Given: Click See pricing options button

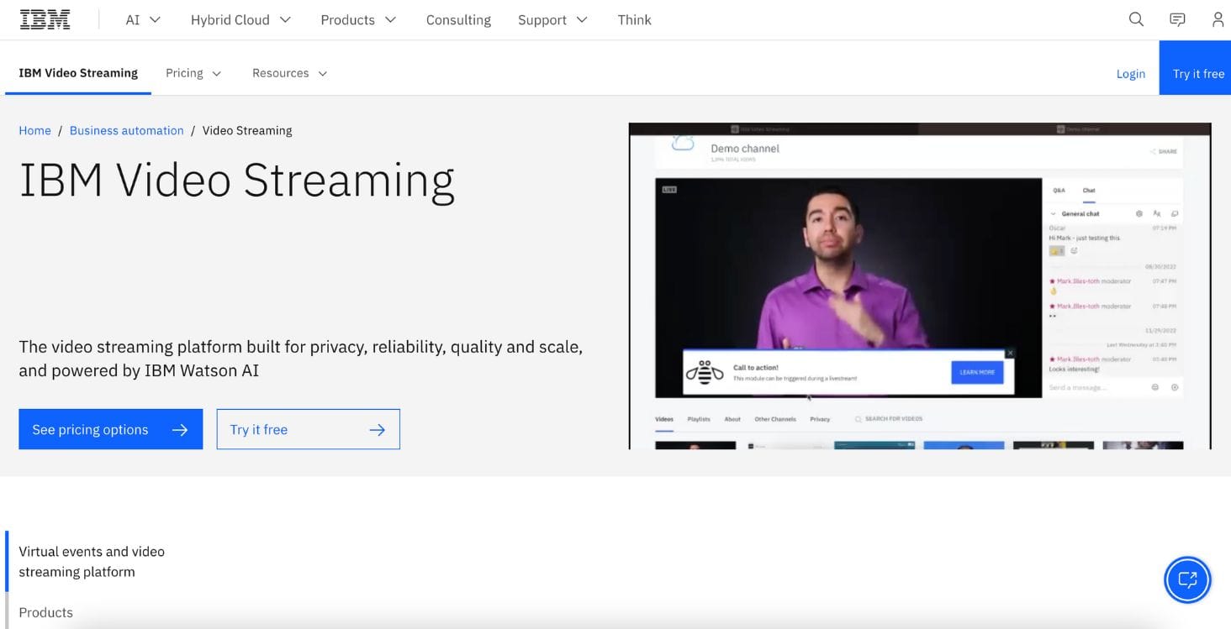Looking at the screenshot, I should tap(110, 429).
